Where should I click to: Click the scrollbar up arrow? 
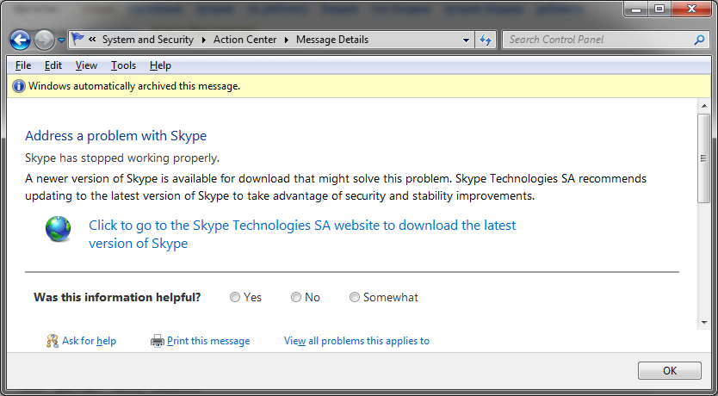pyautogui.click(x=704, y=106)
